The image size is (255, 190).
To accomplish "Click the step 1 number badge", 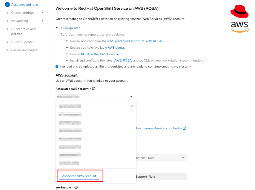I will [x=7, y=5].
